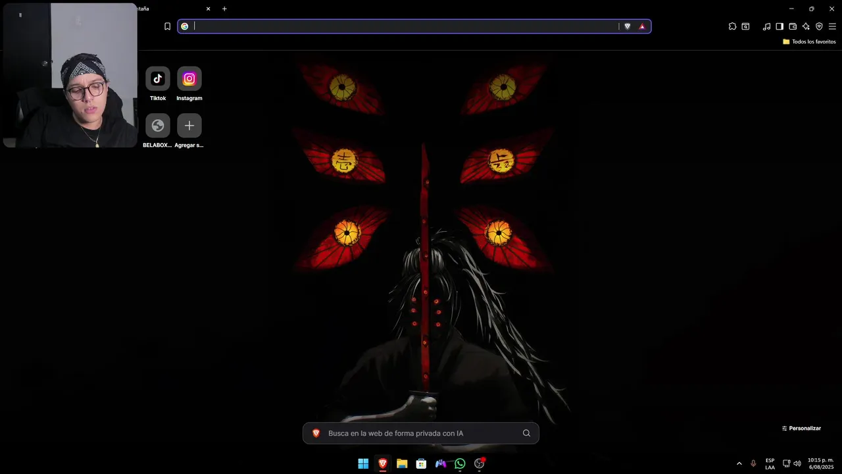Open WhatsApp from taskbar
842x474 pixels.
460,463
